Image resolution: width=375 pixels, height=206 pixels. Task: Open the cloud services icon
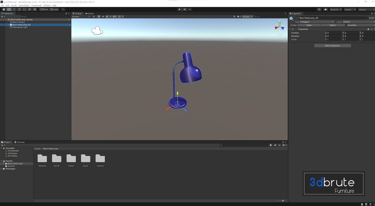click(326, 9)
